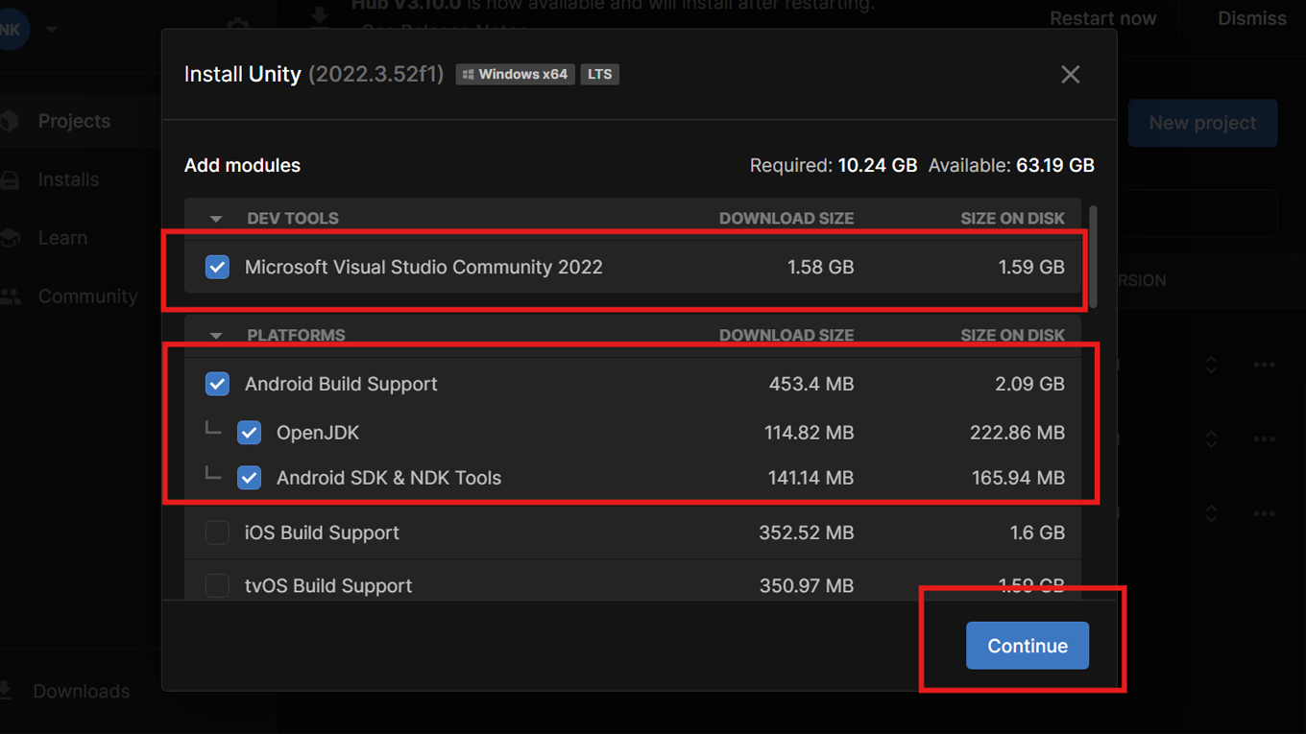The height and width of the screenshot is (734, 1306).
Task: Click Available 63.19 GB text
Action: (x=1011, y=165)
